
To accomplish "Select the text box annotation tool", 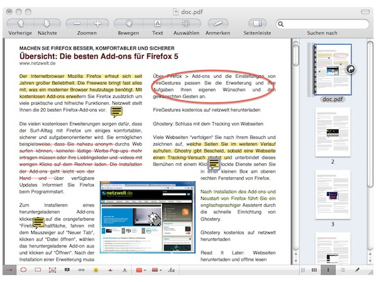I will [52, 270].
